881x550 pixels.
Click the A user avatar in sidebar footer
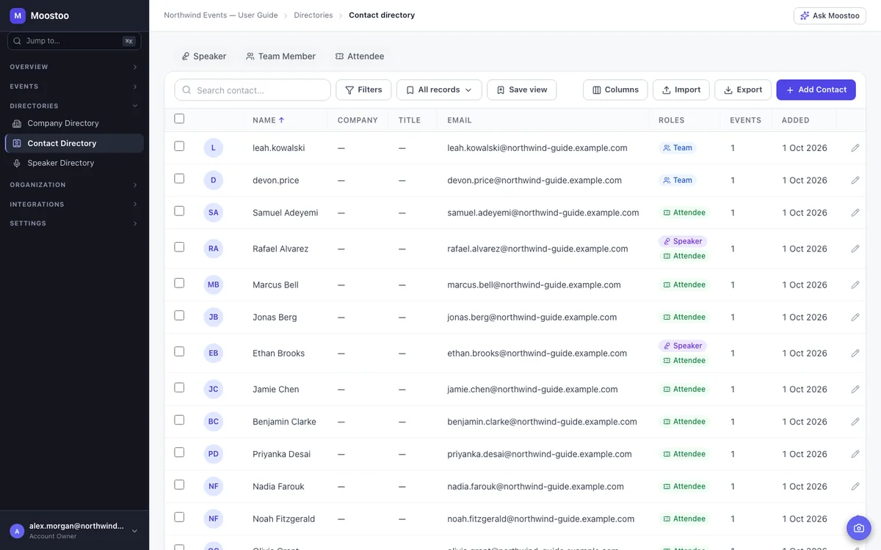click(x=17, y=531)
